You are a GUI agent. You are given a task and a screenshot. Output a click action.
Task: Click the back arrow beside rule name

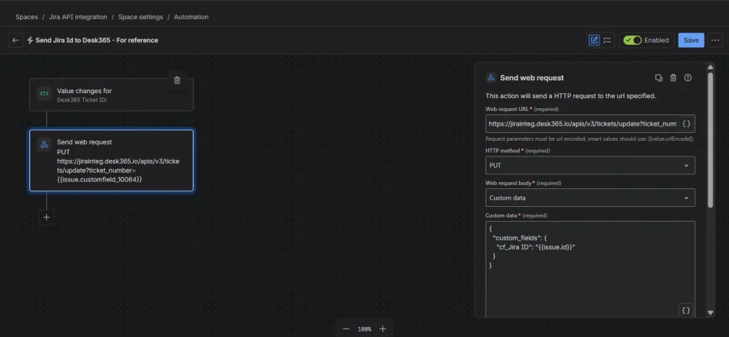16,41
